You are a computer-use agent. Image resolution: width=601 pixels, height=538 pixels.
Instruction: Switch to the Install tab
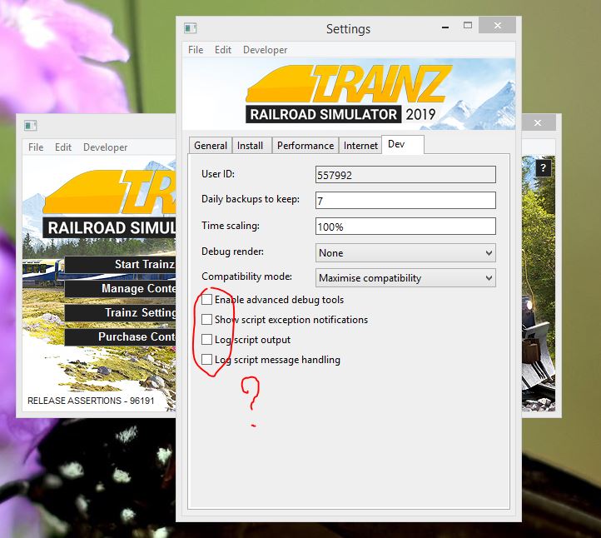252,146
